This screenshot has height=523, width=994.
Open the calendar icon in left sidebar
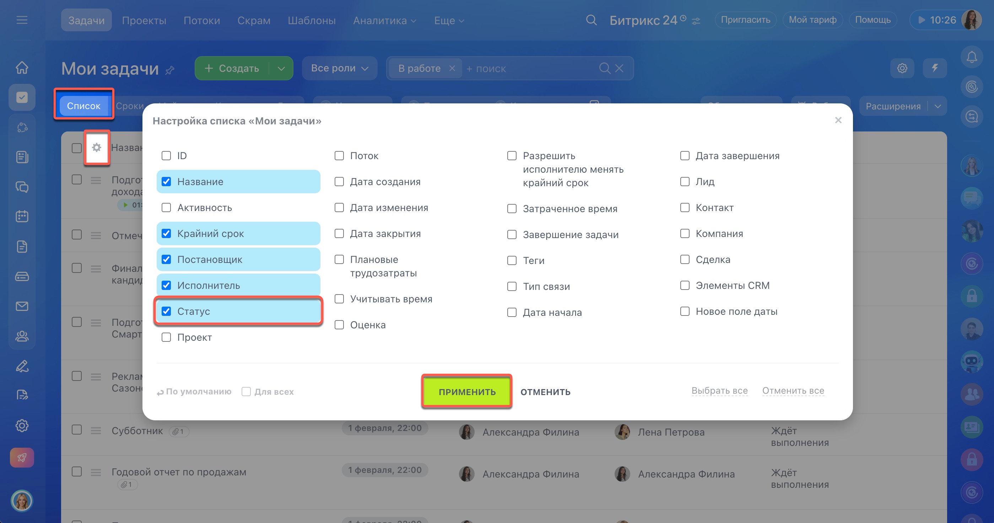coord(22,216)
